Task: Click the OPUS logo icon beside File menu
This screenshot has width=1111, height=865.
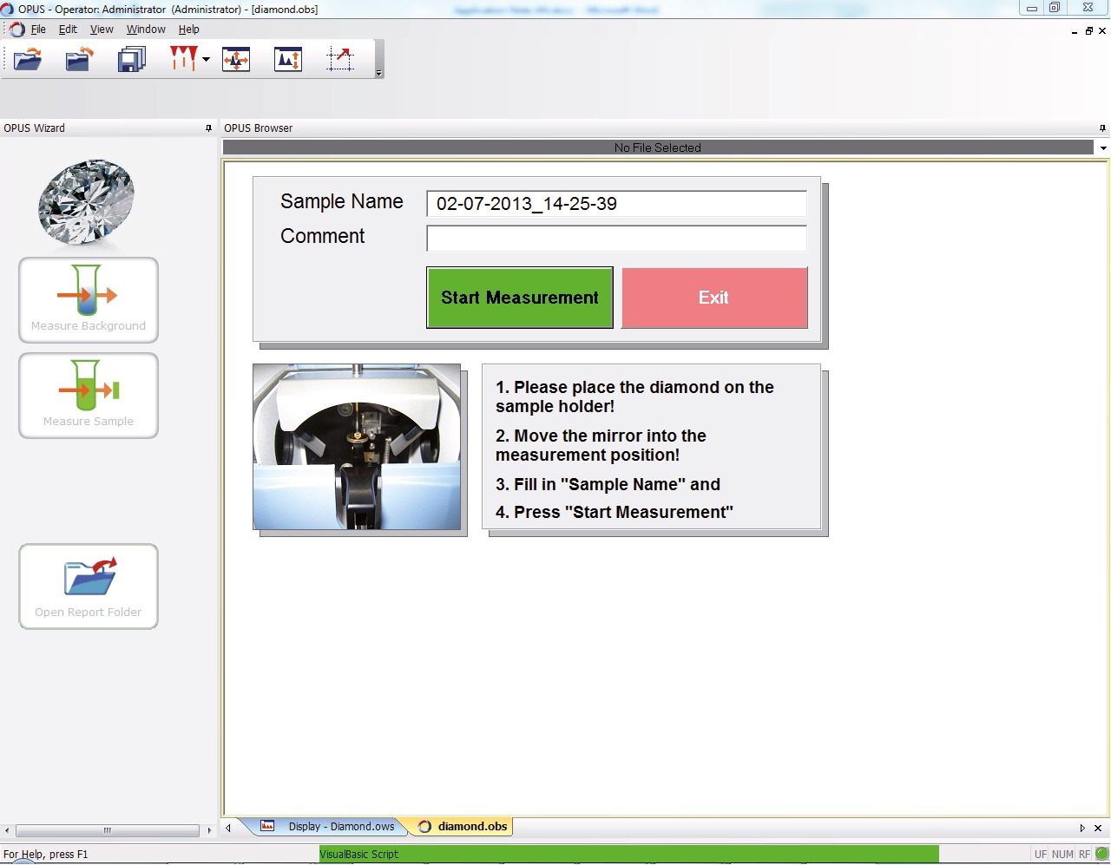Action: pos(16,29)
